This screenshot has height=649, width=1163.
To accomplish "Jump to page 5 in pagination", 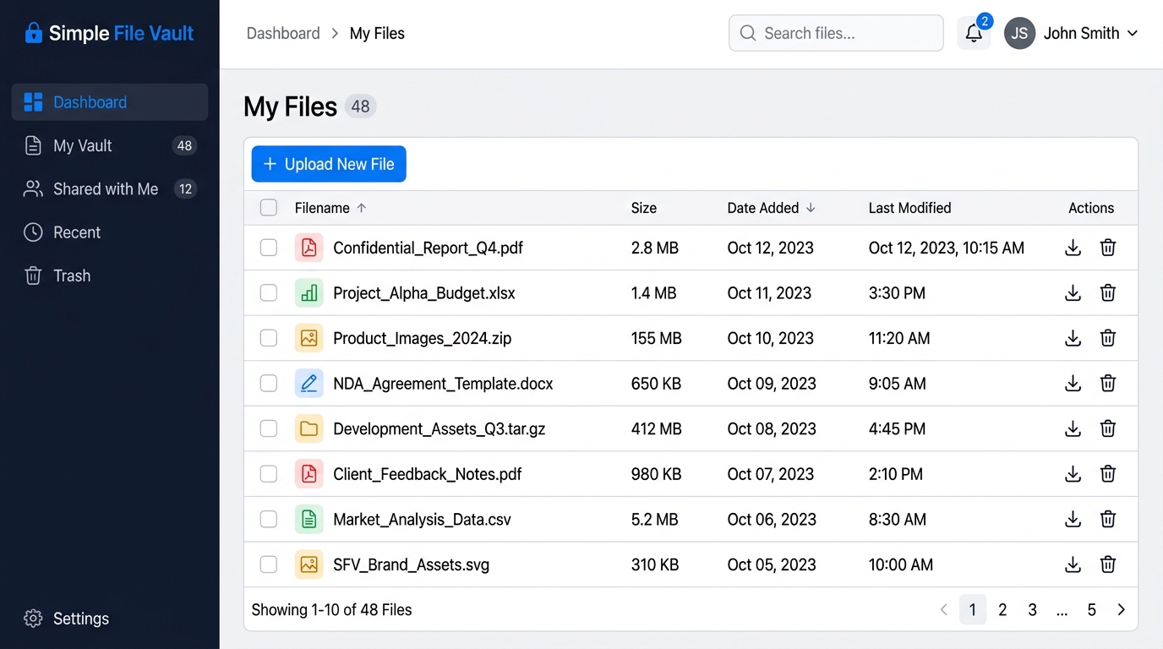I will [x=1091, y=610].
